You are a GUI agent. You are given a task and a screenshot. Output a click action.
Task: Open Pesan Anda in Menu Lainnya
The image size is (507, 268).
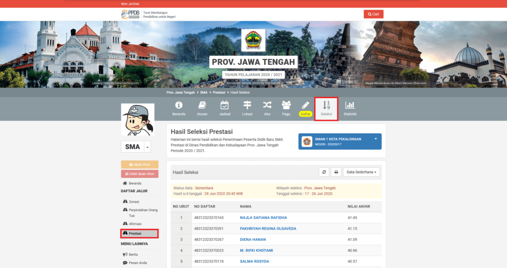coord(138,263)
